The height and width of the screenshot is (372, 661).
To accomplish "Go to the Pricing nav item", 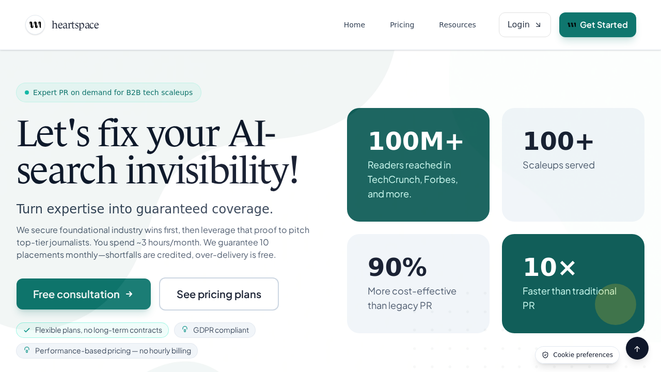I will click(402, 25).
